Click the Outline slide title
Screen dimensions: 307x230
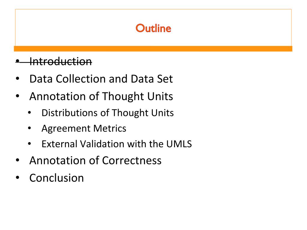pos(153,28)
